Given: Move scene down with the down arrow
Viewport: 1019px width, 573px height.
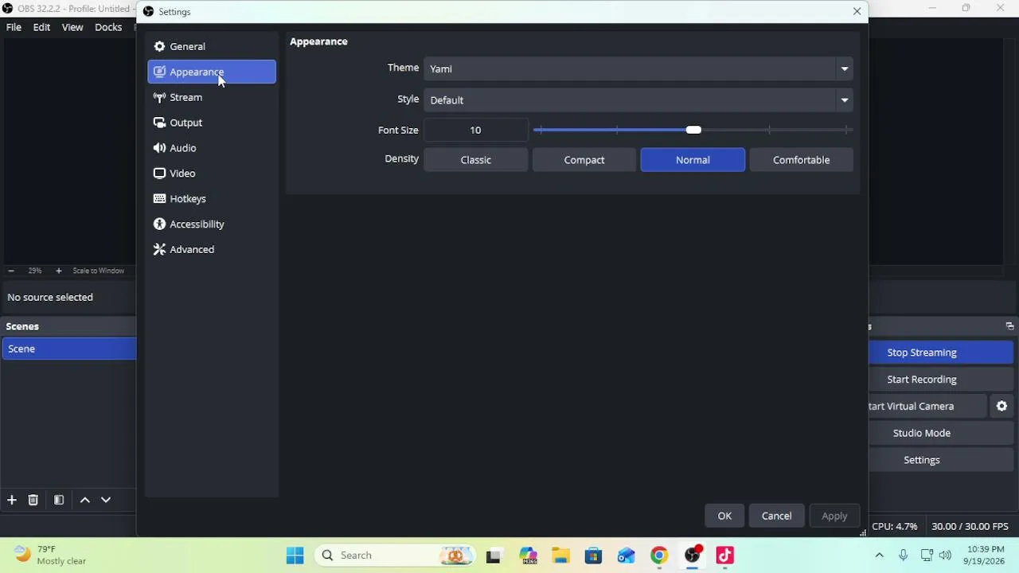Looking at the screenshot, I should [106, 500].
